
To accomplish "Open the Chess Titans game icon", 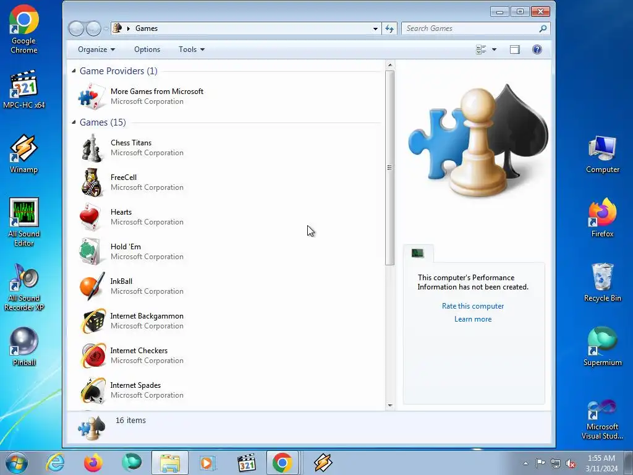I will coord(91,148).
